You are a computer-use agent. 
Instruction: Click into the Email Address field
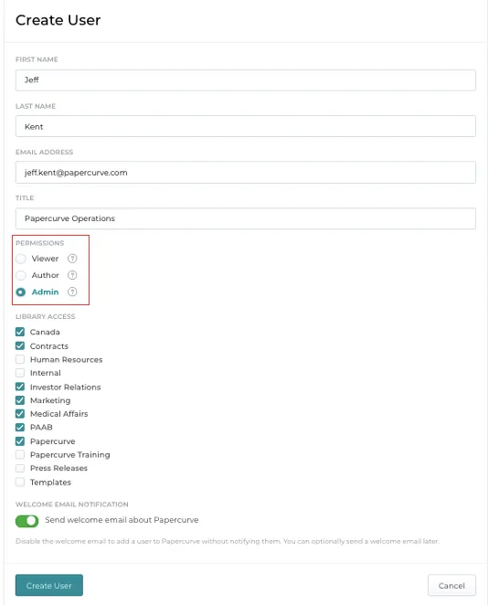(245, 173)
